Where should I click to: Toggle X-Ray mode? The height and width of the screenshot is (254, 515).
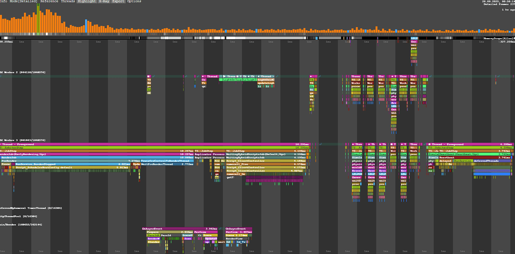coord(104,1)
